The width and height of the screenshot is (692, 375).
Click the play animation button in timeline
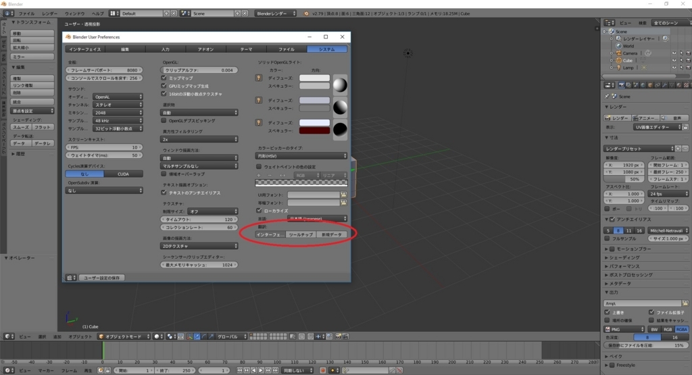[x=261, y=370]
